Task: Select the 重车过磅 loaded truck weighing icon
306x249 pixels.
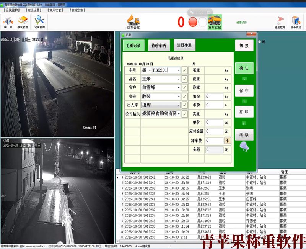Action: (x=215, y=22)
